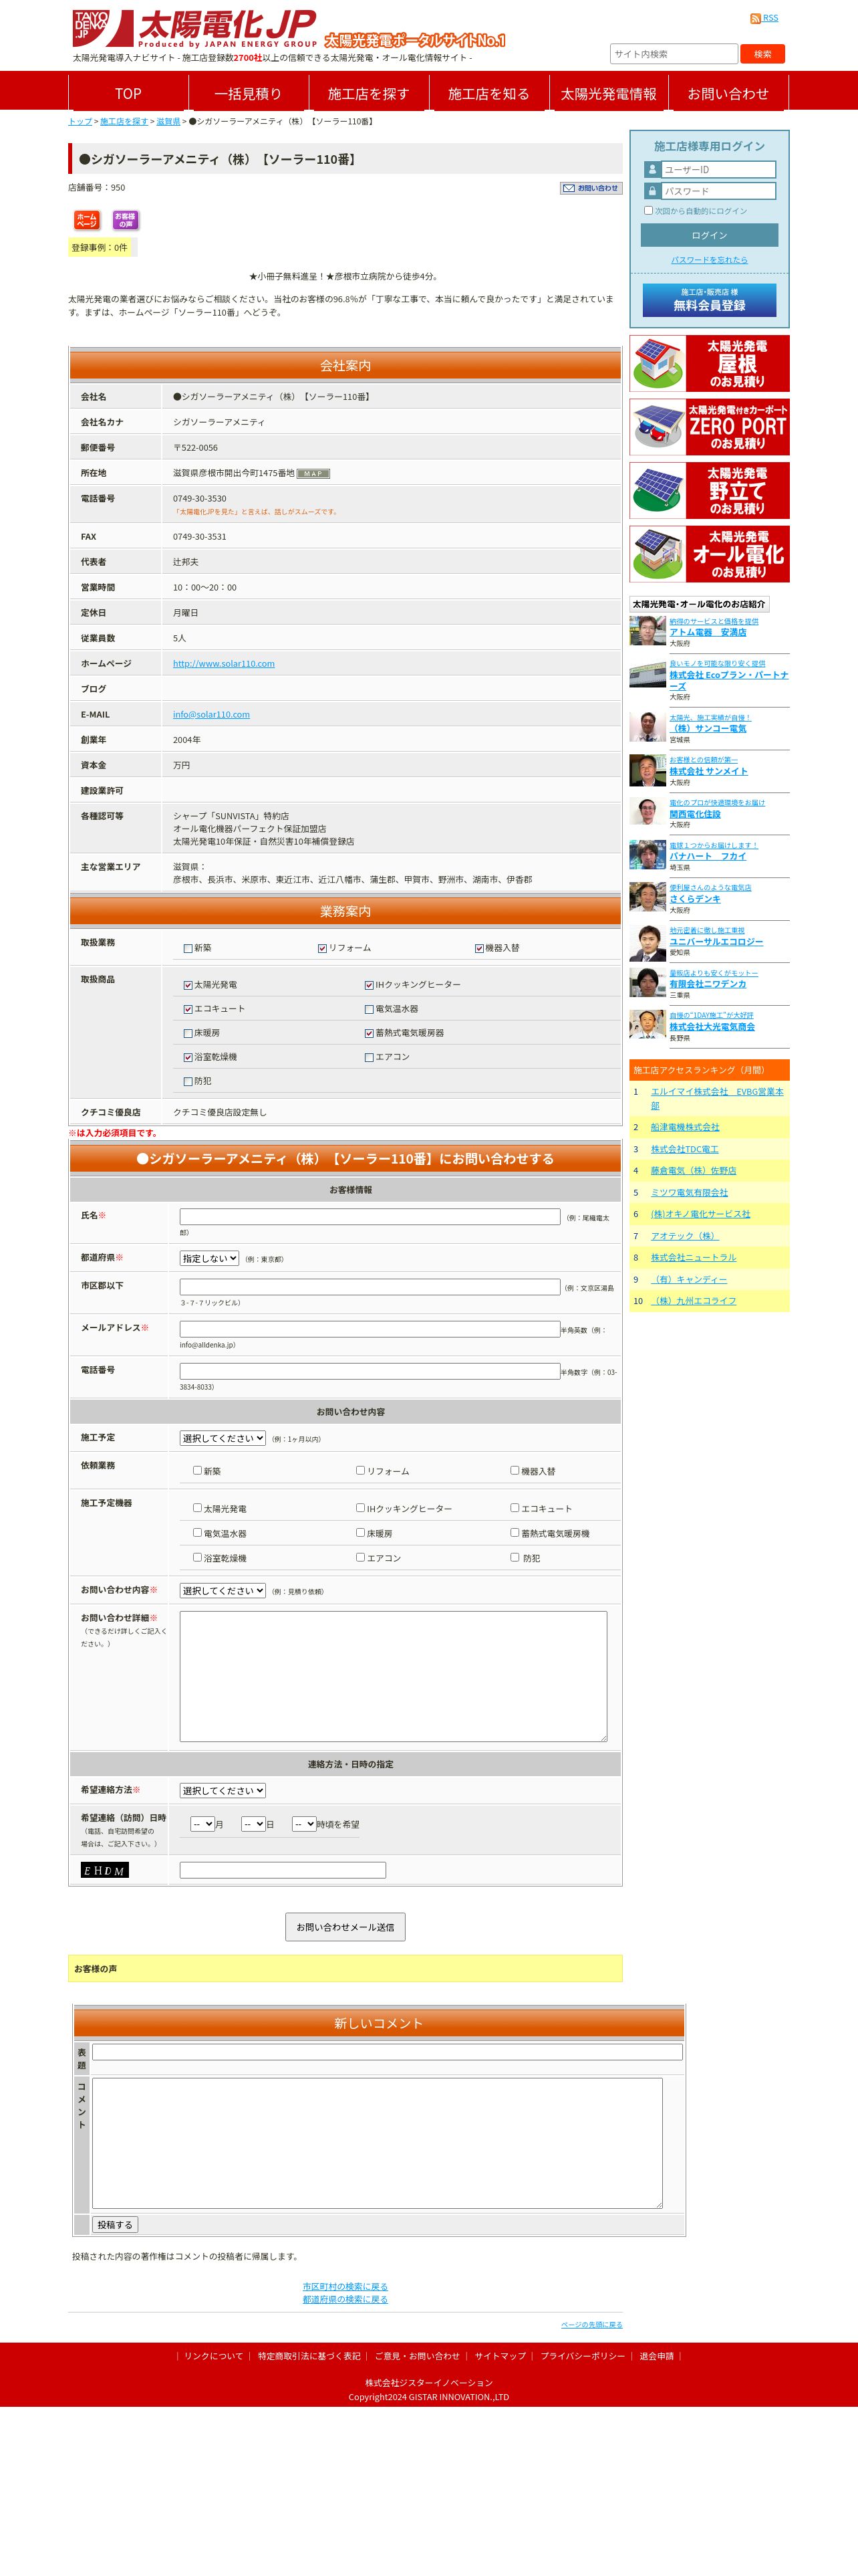Click the 氏名 input field
Image resolution: width=858 pixels, height=2576 pixels.
click(x=370, y=1217)
